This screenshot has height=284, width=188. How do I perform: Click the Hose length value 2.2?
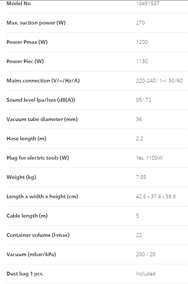click(x=139, y=139)
